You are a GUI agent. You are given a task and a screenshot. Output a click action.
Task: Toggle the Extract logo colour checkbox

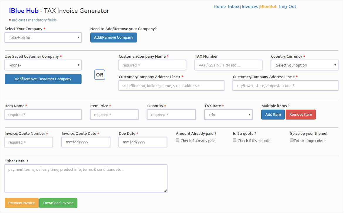(x=292, y=140)
